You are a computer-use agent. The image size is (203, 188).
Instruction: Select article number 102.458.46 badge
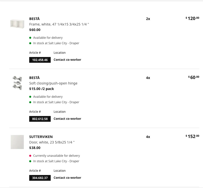pos(40,60)
